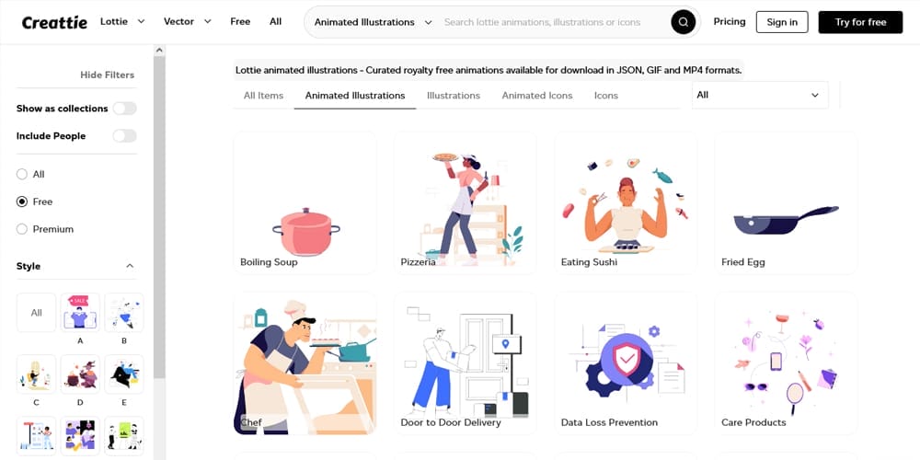Select the Premium radio button
Image resolution: width=920 pixels, height=460 pixels.
click(22, 229)
